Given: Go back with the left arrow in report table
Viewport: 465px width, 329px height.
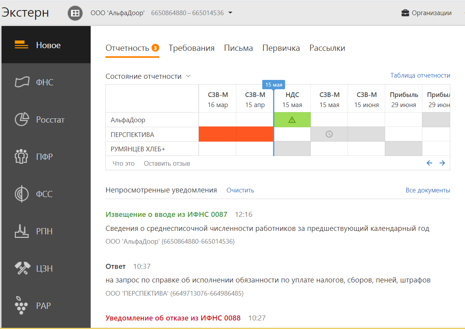Looking at the screenshot, I should click(x=429, y=163).
